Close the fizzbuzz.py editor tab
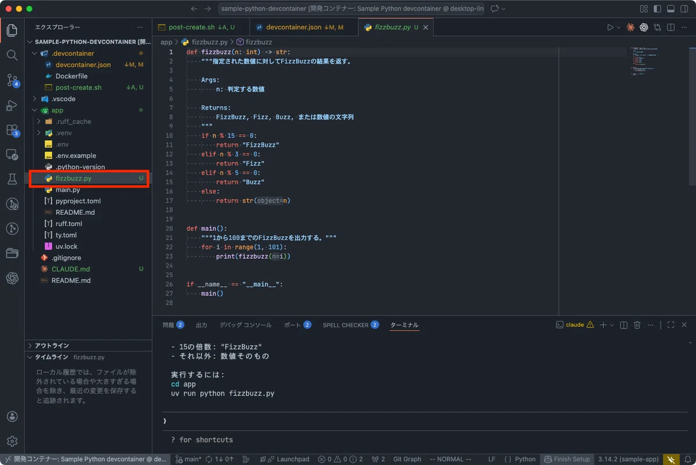Viewport: 696px width, 465px height. (425, 27)
